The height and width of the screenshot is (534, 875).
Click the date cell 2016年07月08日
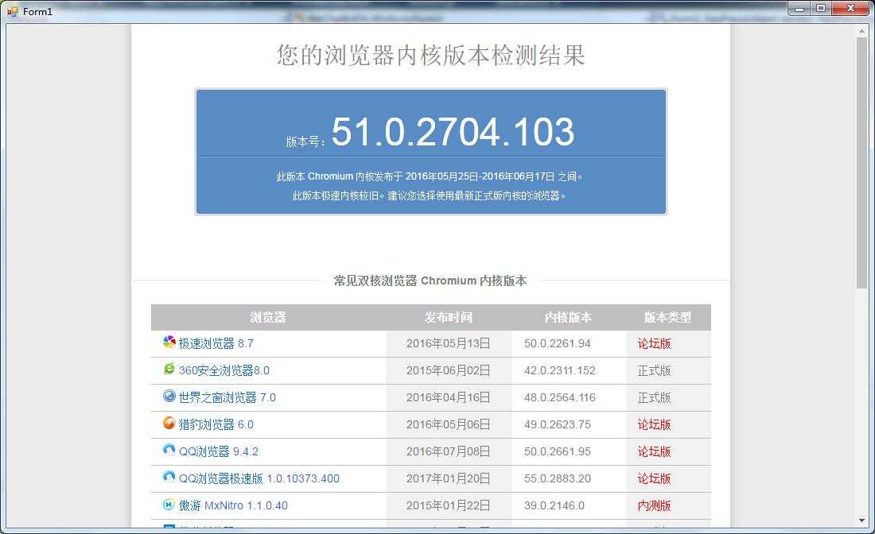click(449, 451)
